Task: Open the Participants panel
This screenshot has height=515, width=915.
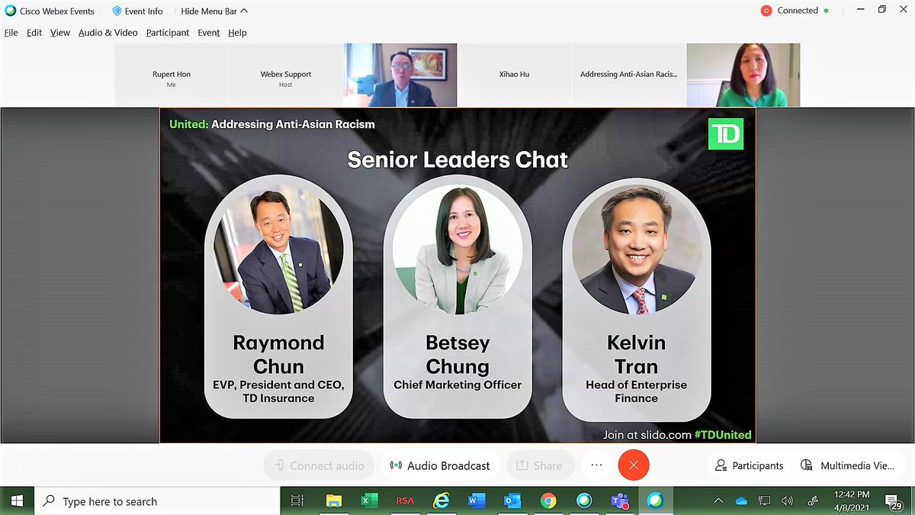Action: (x=750, y=465)
